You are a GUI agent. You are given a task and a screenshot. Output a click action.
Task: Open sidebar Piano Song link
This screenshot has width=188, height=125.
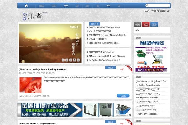click(146, 110)
